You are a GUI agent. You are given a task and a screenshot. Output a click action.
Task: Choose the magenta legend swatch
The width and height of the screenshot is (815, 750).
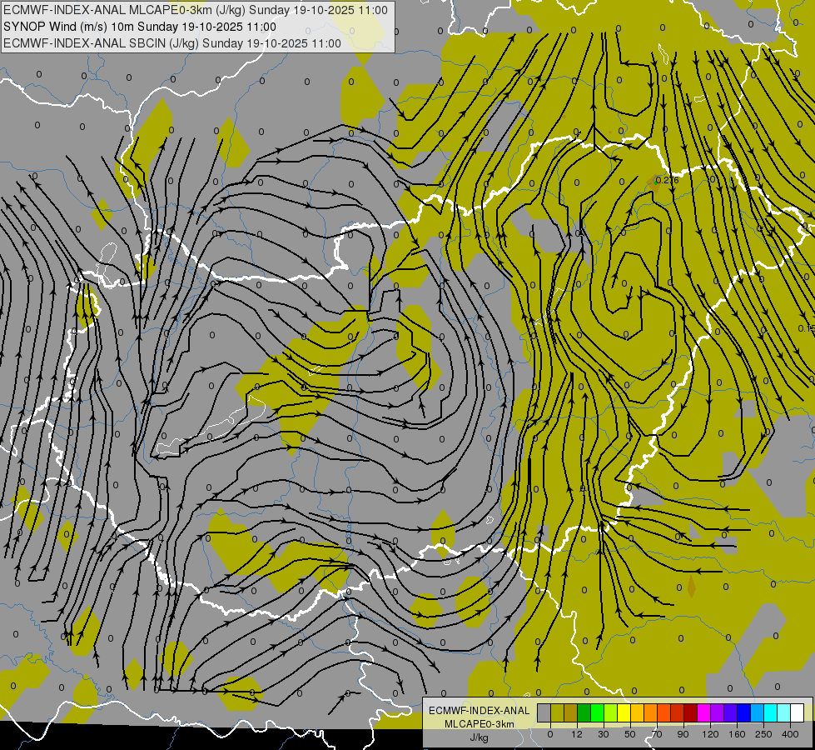point(703,712)
